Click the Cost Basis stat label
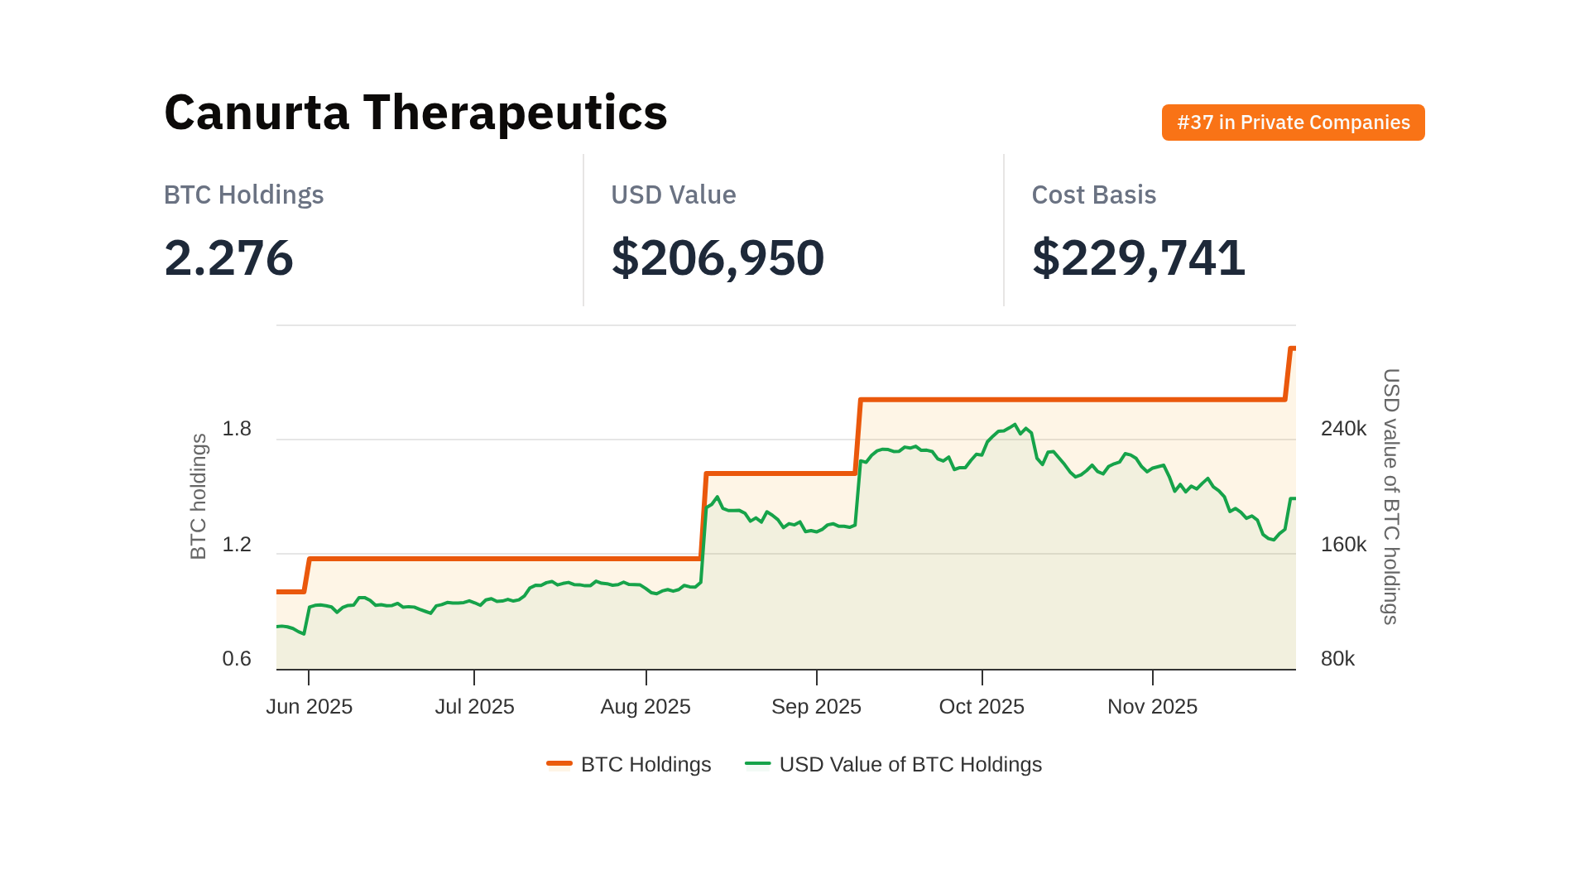Image resolution: width=1589 pixels, height=894 pixels. pyautogui.click(x=1093, y=195)
